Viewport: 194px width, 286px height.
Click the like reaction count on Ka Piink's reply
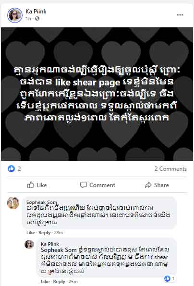[x=169, y=278]
